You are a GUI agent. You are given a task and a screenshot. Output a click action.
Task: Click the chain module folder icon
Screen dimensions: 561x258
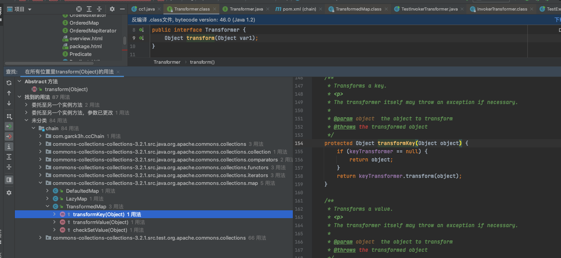[x=41, y=128]
